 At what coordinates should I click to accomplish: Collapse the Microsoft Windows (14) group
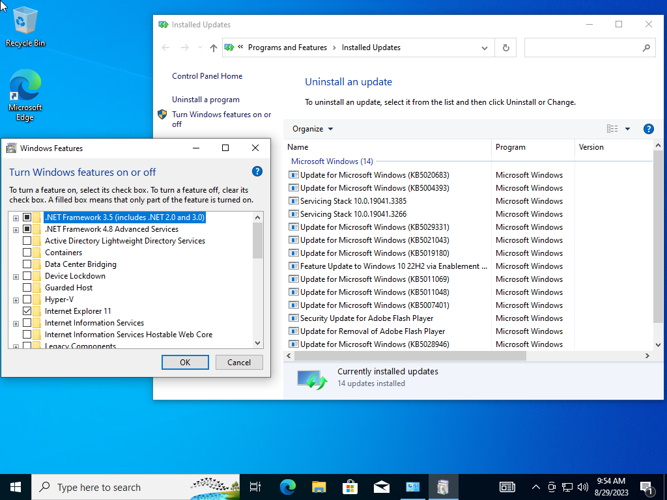(x=332, y=161)
